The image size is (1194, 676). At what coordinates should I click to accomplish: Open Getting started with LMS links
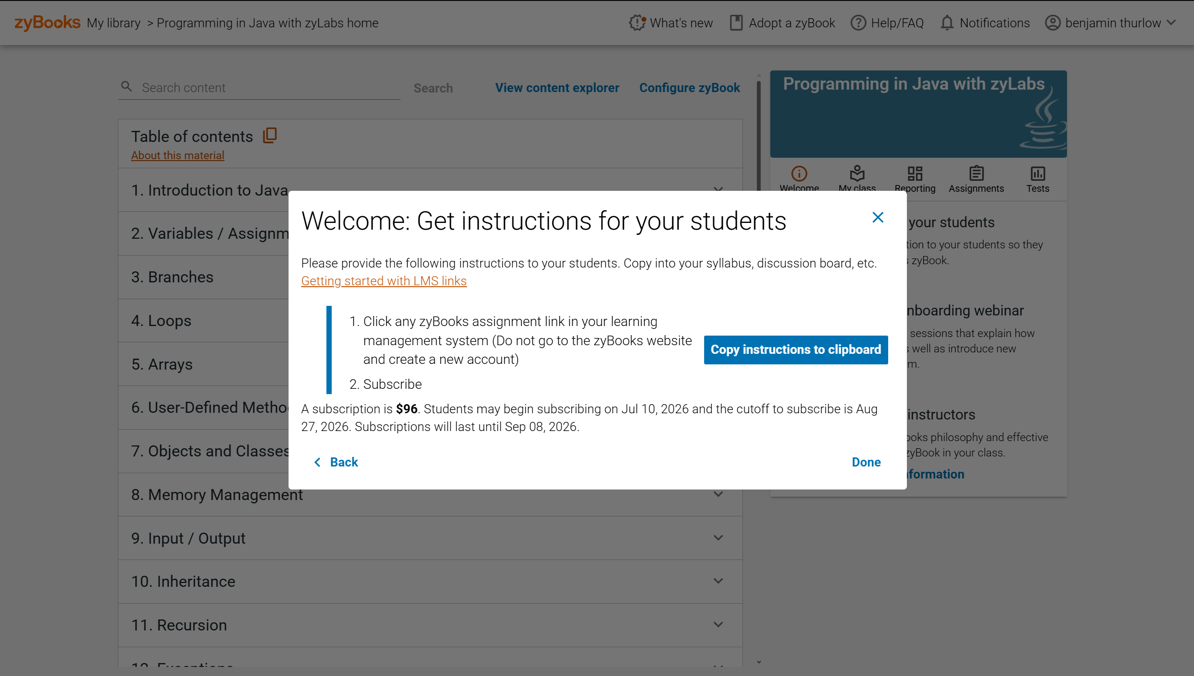[383, 281]
